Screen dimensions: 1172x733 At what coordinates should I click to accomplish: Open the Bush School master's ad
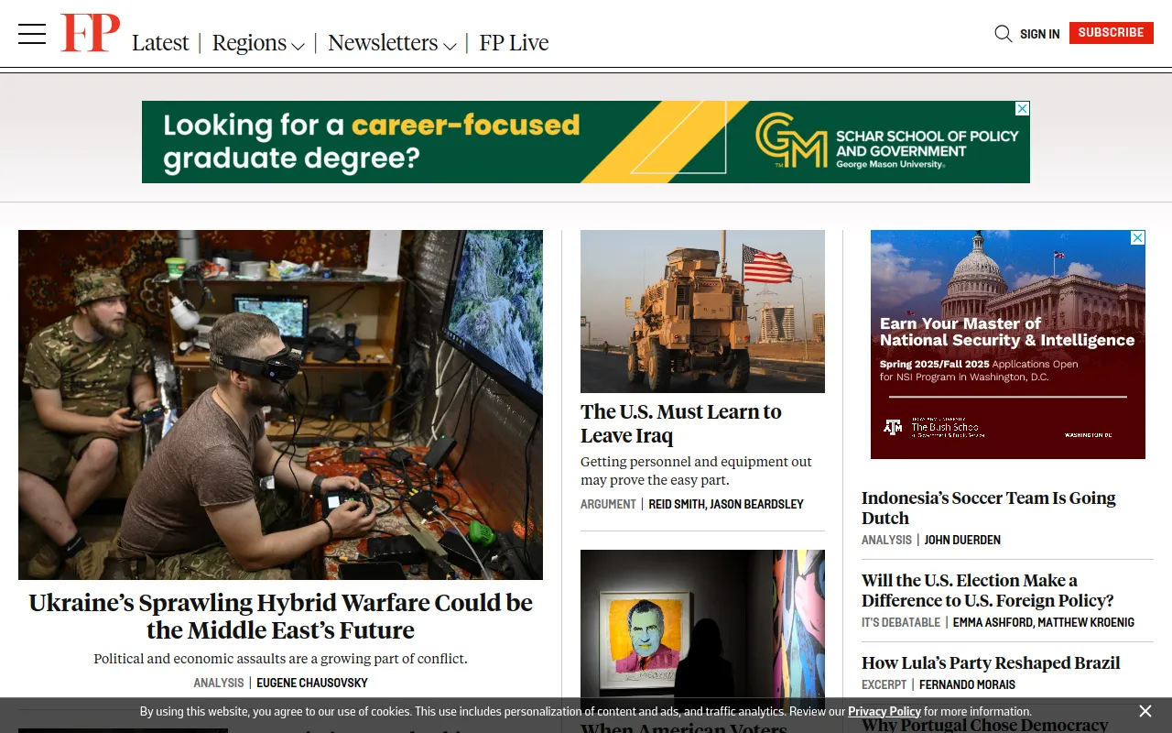[1008, 345]
